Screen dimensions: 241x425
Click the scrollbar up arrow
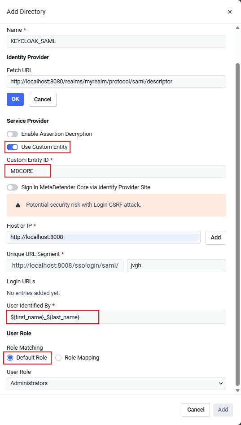(237, 28)
